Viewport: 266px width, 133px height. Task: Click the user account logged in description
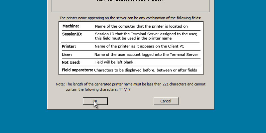pos(146,55)
